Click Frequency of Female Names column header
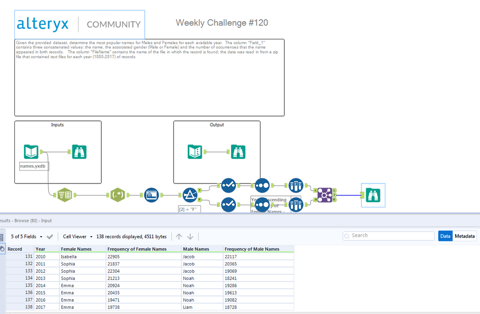This screenshot has width=480, height=314. 144,249
